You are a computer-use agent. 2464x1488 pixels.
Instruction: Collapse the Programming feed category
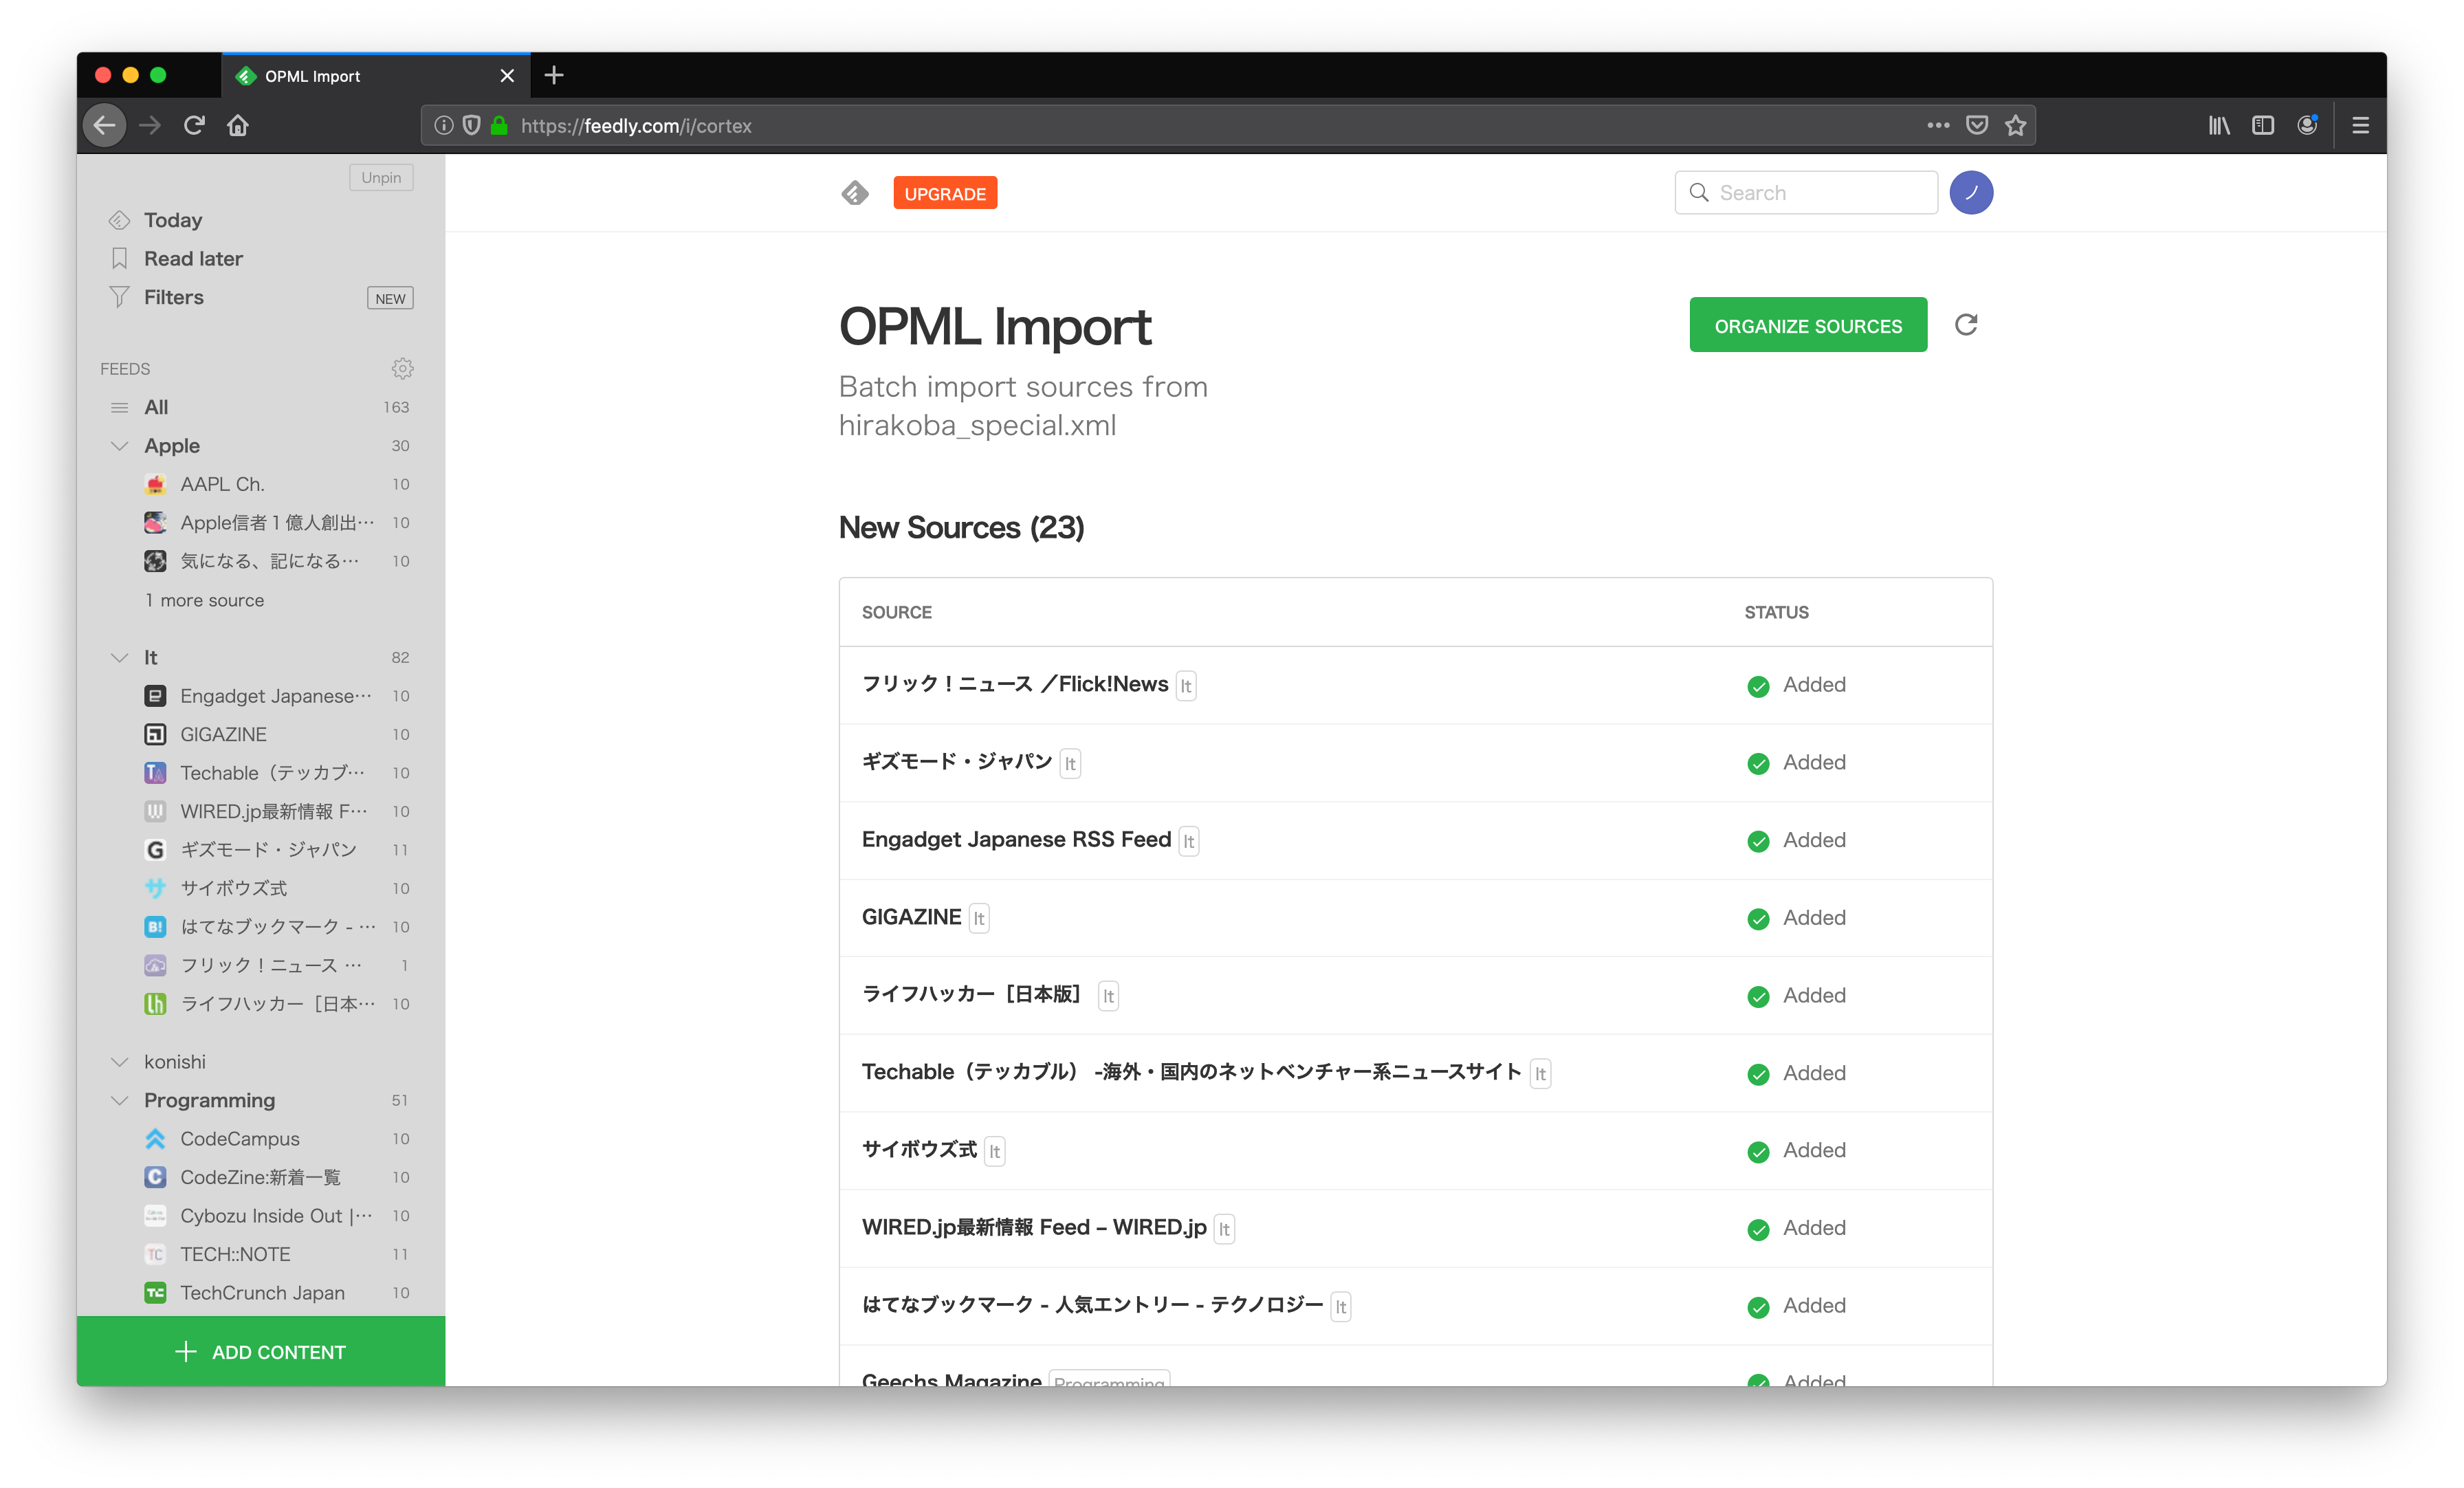coord(120,1101)
